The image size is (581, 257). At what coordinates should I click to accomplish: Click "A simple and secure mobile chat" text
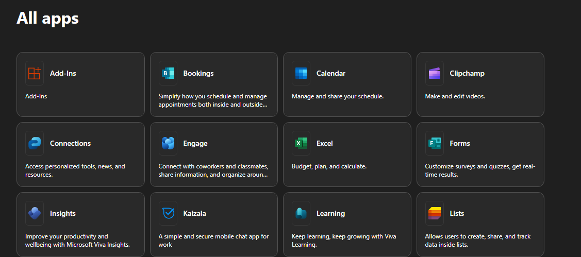pyautogui.click(x=214, y=241)
